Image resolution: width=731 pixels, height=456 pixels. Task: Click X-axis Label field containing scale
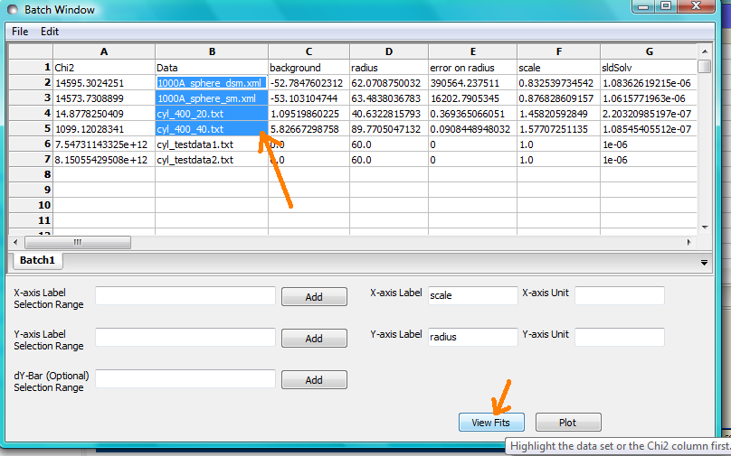tap(470, 295)
